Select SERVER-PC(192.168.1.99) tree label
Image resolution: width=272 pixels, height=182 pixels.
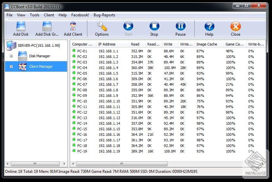[39, 45]
